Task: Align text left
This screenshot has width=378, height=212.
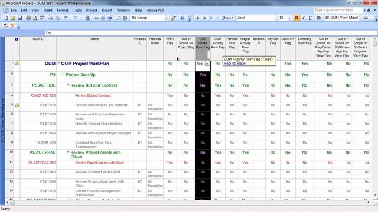Action: pyautogui.click(x=319, y=18)
